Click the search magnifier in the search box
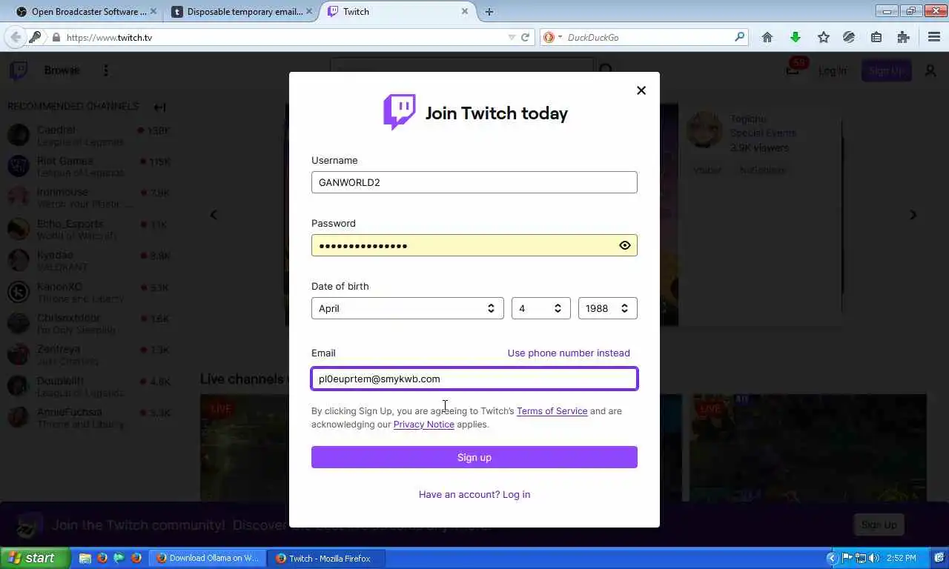 739,37
